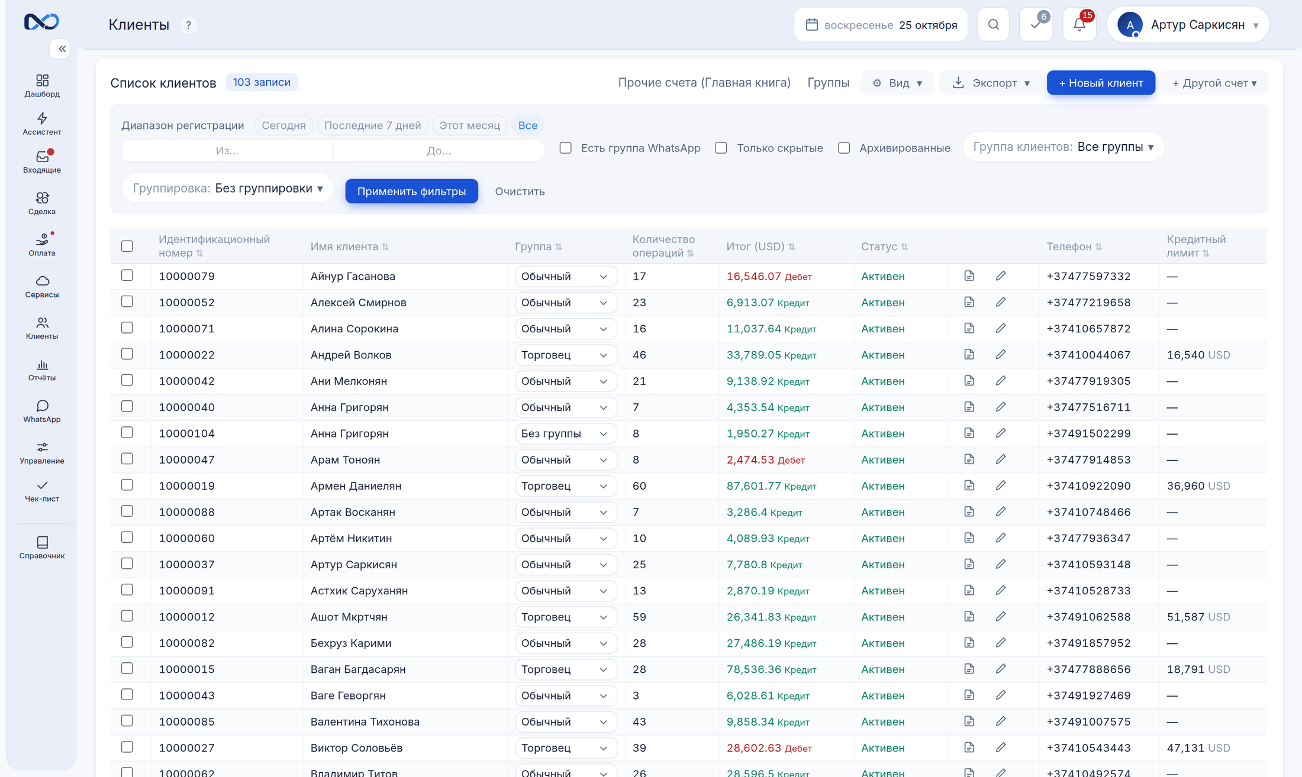This screenshot has width=1302, height=777.
Task: Open the Ассистент lightning icon
Action: pos(42,124)
